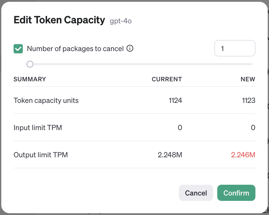Click the Edit Token Capacity title

point(59,20)
